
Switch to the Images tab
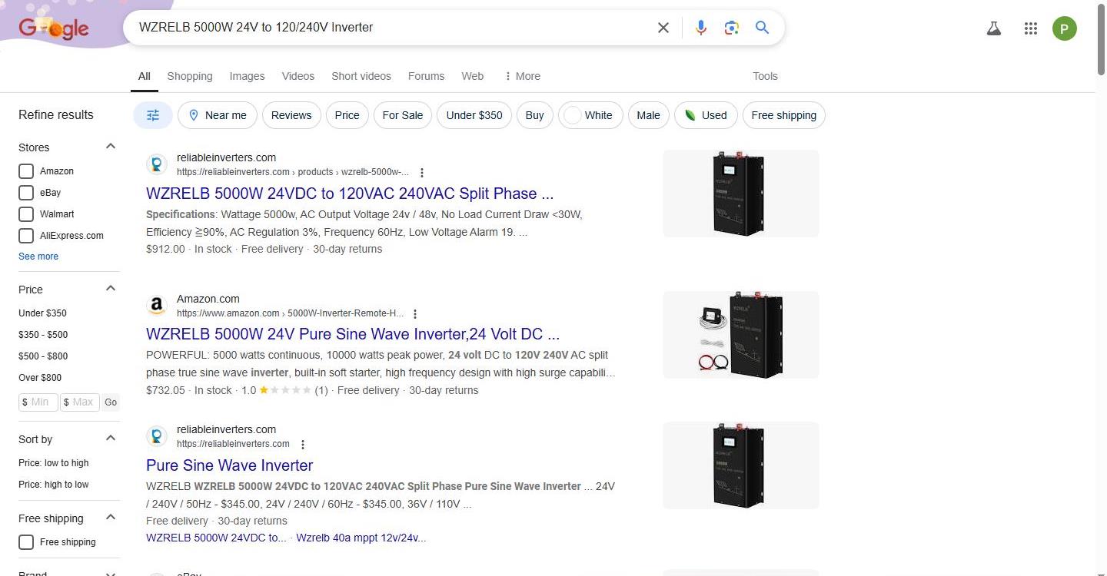pos(247,76)
